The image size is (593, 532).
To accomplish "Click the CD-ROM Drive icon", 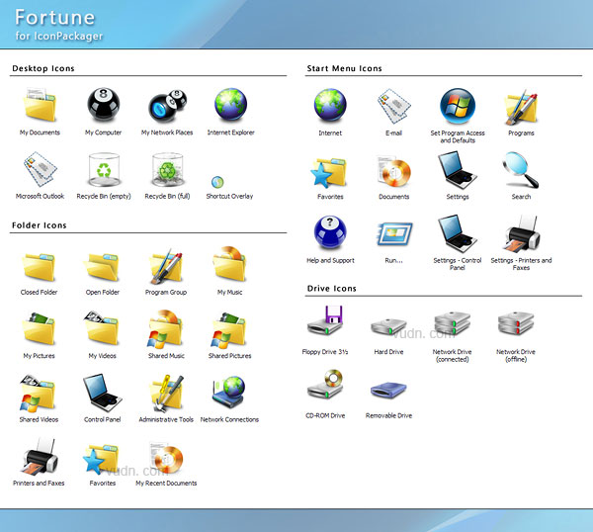I will coord(325,385).
